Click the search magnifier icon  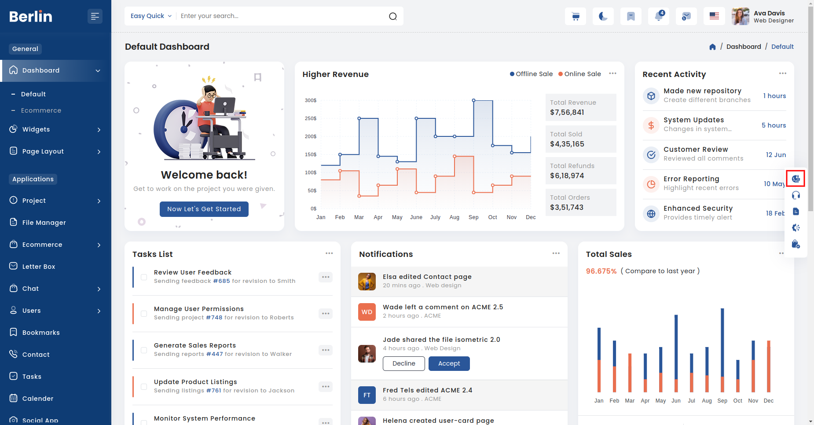coord(392,16)
